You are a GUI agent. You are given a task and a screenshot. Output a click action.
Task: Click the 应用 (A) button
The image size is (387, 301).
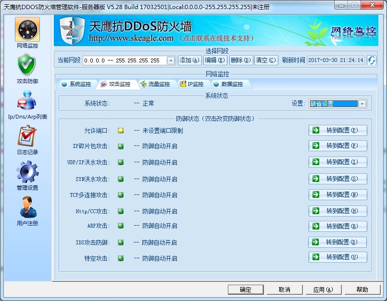tap(324, 289)
